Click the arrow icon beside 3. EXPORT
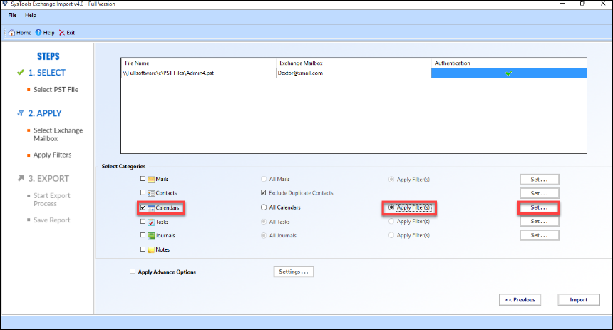This screenshot has width=613, height=330. click(x=21, y=178)
